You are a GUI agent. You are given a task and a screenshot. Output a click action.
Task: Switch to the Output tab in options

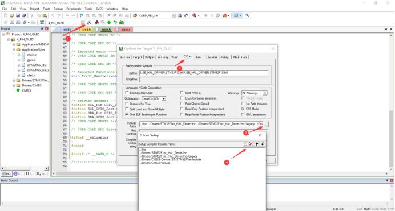pyautogui.click(x=150, y=57)
